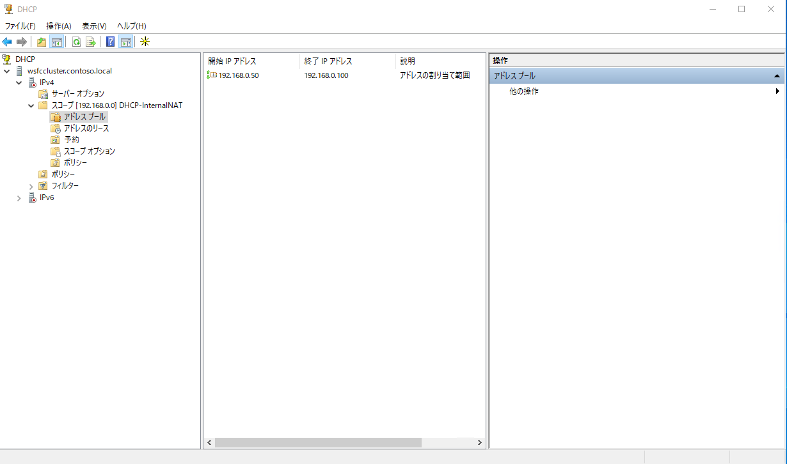
Task: Click the DHCP icon in the title bar
Action: point(8,9)
